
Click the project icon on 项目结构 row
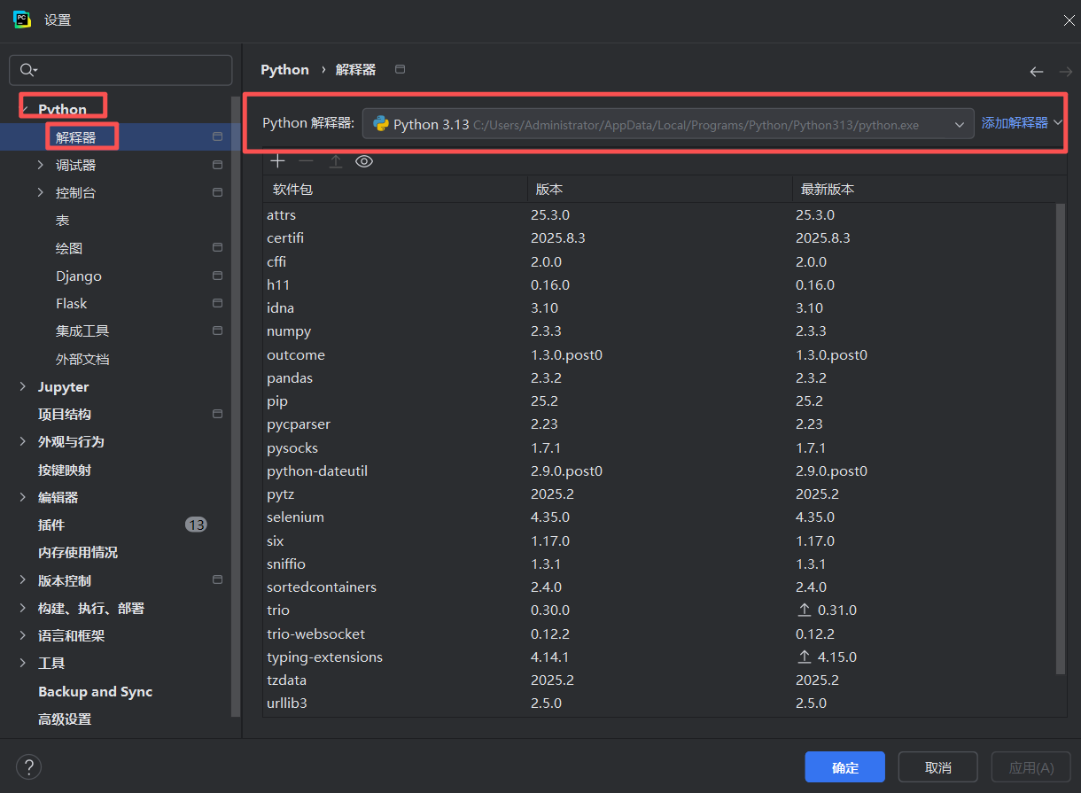point(218,414)
